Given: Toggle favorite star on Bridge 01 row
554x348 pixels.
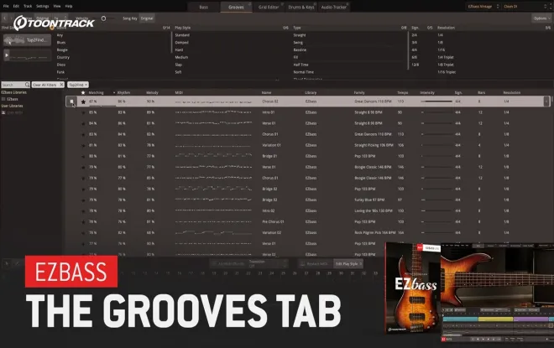Looking at the screenshot, I should coord(83,156).
